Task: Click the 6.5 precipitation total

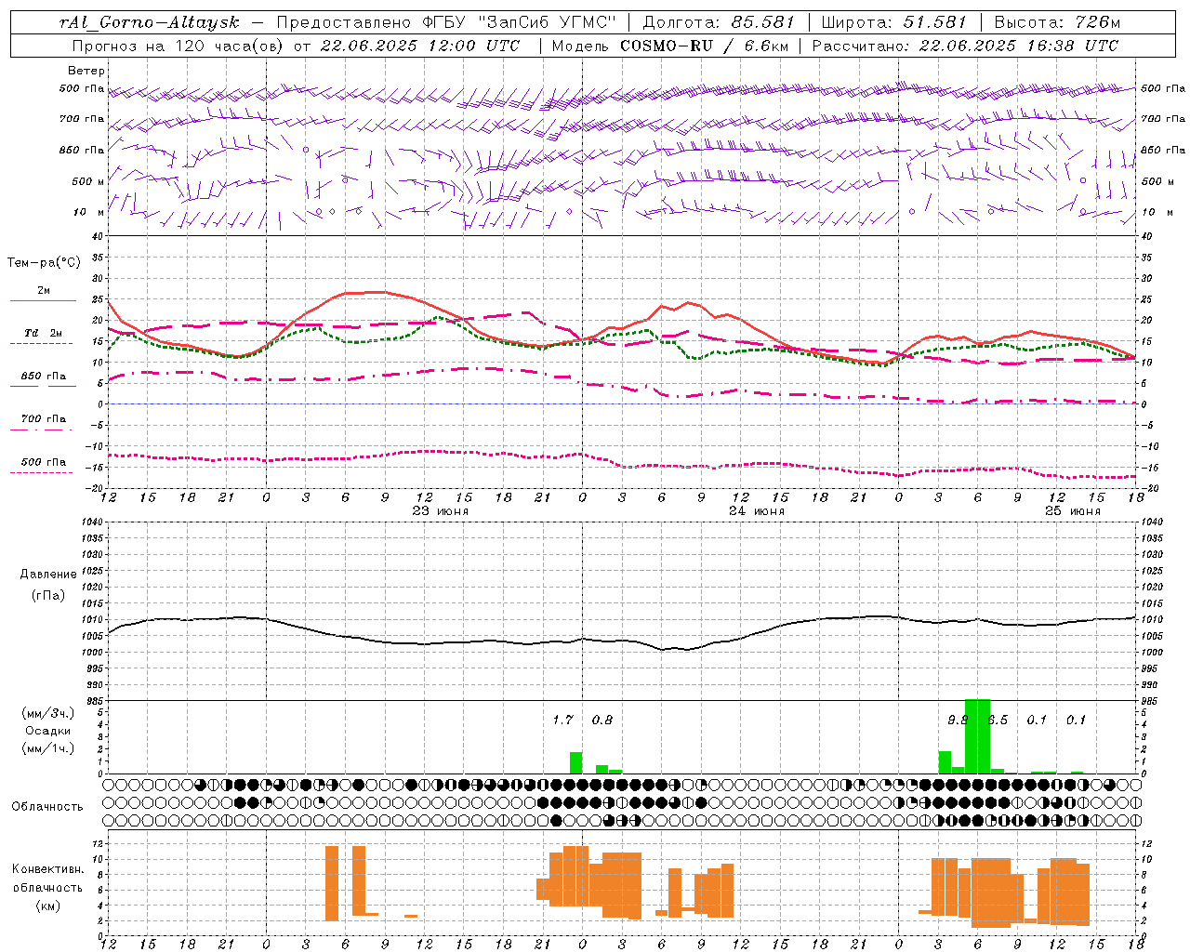Action: [998, 720]
